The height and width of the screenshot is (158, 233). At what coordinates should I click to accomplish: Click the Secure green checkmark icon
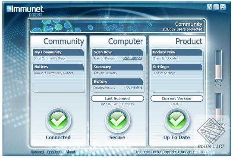coord(117,120)
